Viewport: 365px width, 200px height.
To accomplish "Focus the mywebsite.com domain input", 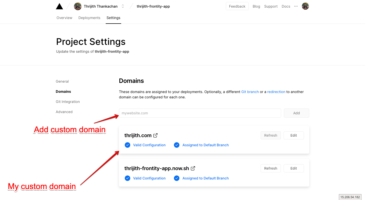I will pos(200,113).
